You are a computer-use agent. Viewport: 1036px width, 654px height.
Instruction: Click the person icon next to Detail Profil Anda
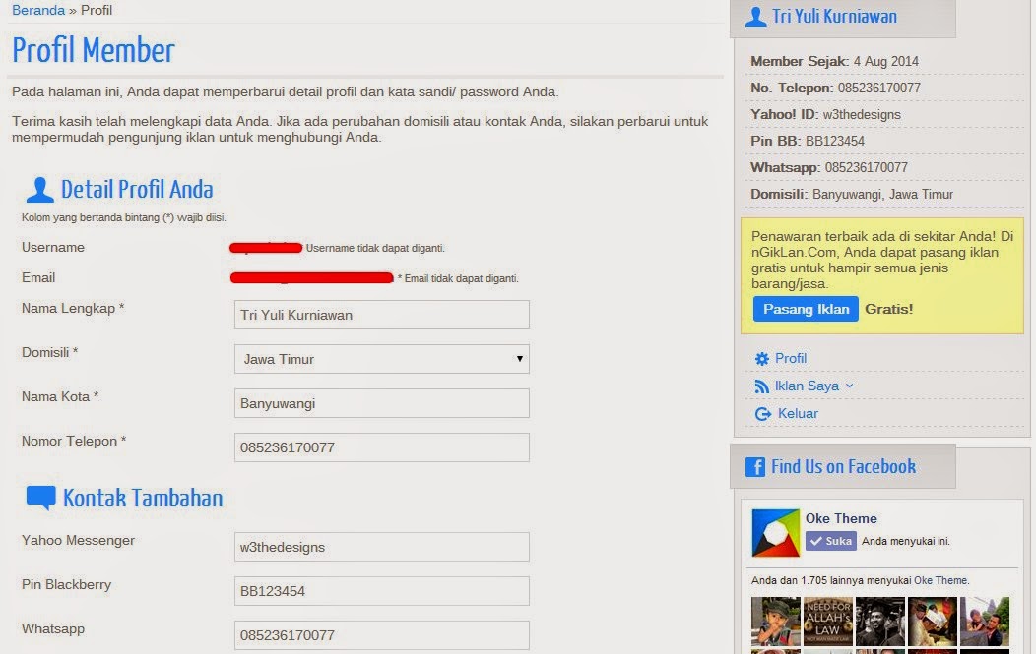tap(39, 190)
